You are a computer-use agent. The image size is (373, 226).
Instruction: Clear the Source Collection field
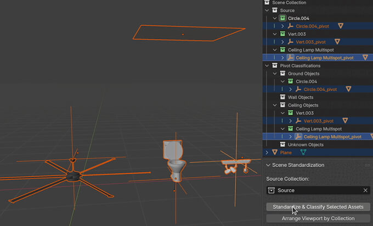[365, 190]
